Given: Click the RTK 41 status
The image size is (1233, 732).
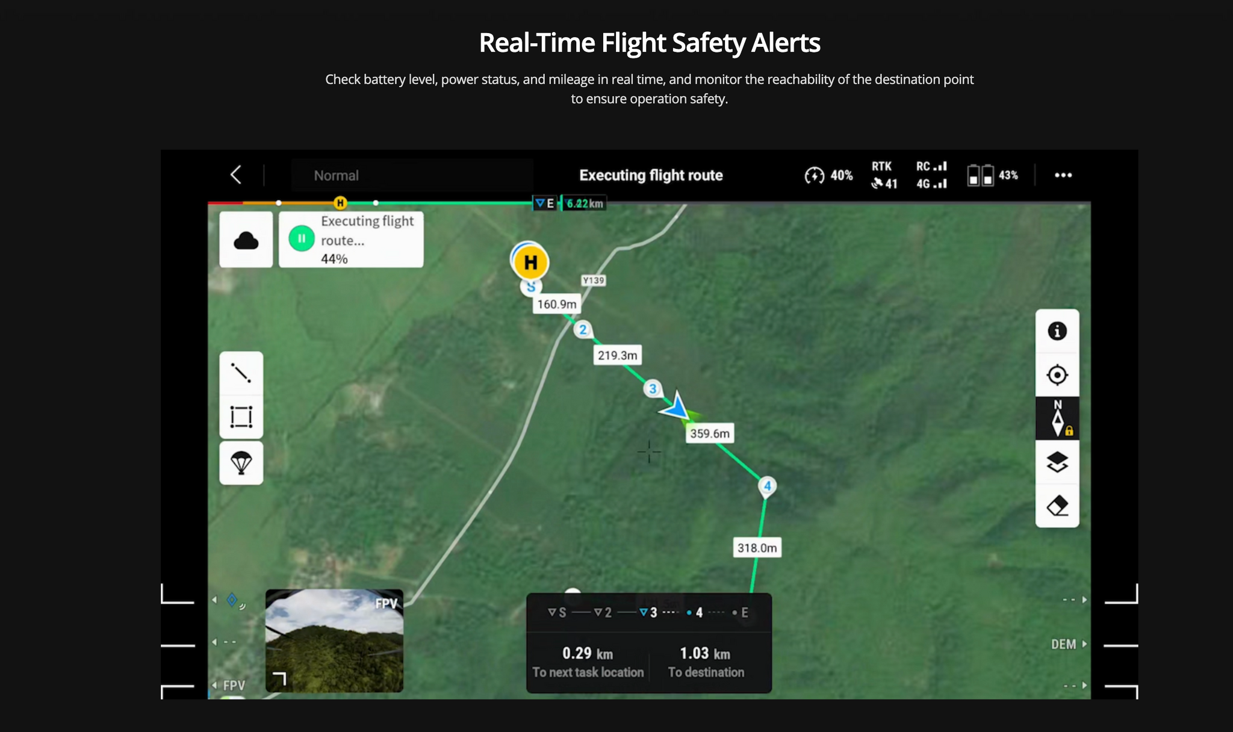Looking at the screenshot, I should [x=884, y=175].
